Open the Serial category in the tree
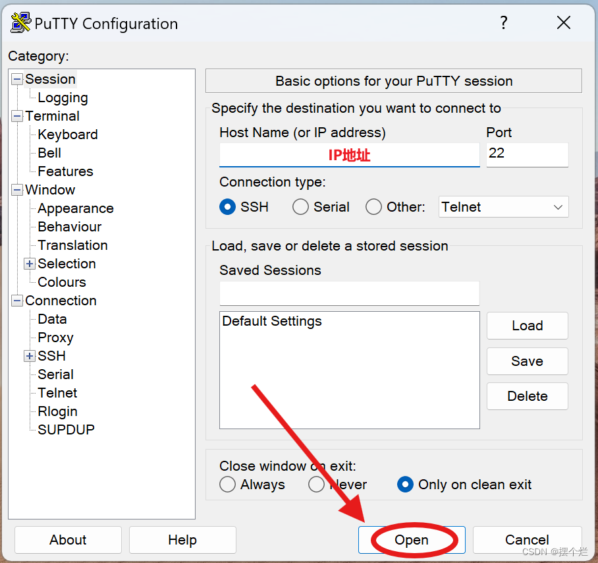This screenshot has width=598, height=563. pyautogui.click(x=56, y=374)
